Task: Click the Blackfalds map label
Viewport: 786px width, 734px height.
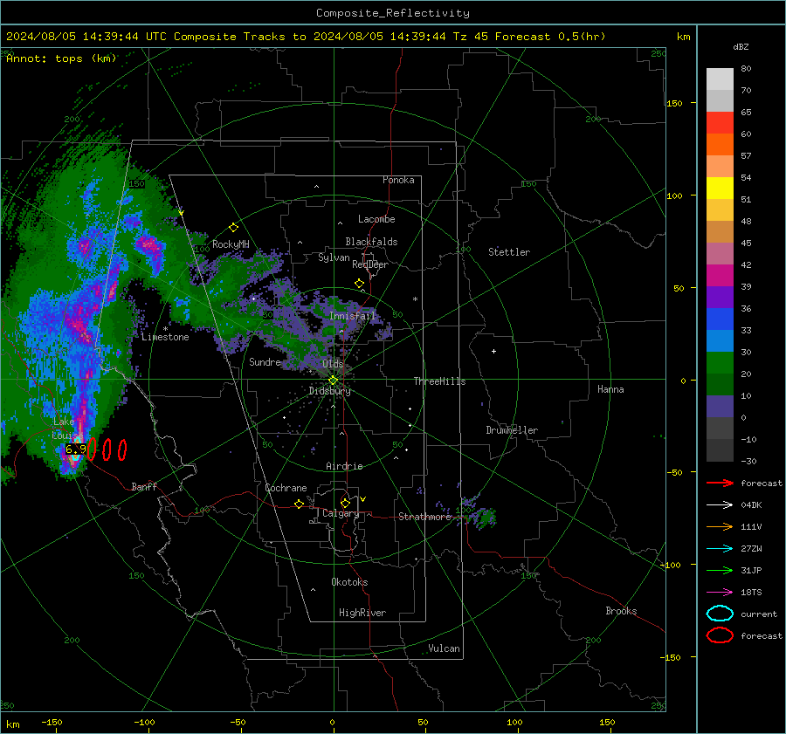Action: (x=371, y=242)
